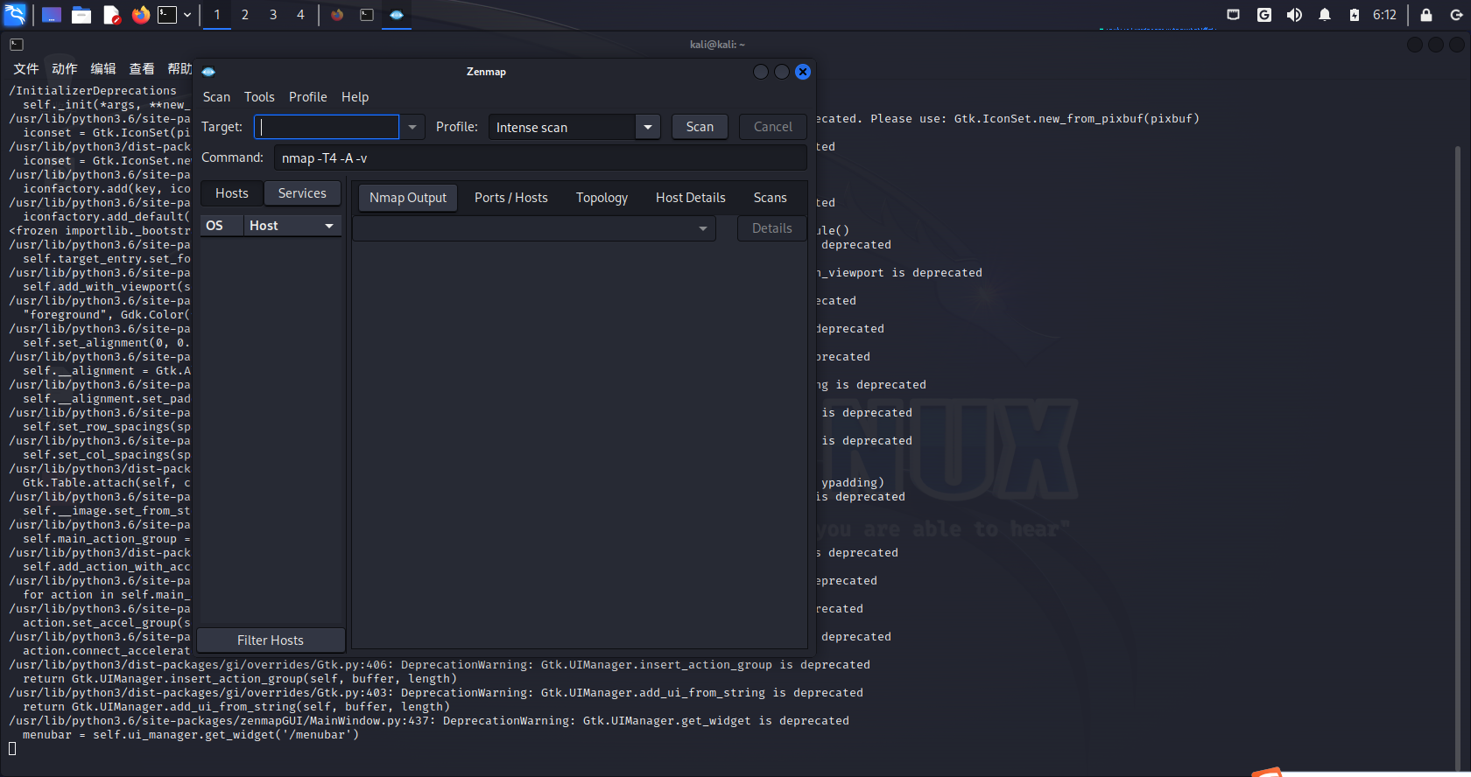Open the Kali applications menu
The image size is (1471, 777).
(16, 15)
